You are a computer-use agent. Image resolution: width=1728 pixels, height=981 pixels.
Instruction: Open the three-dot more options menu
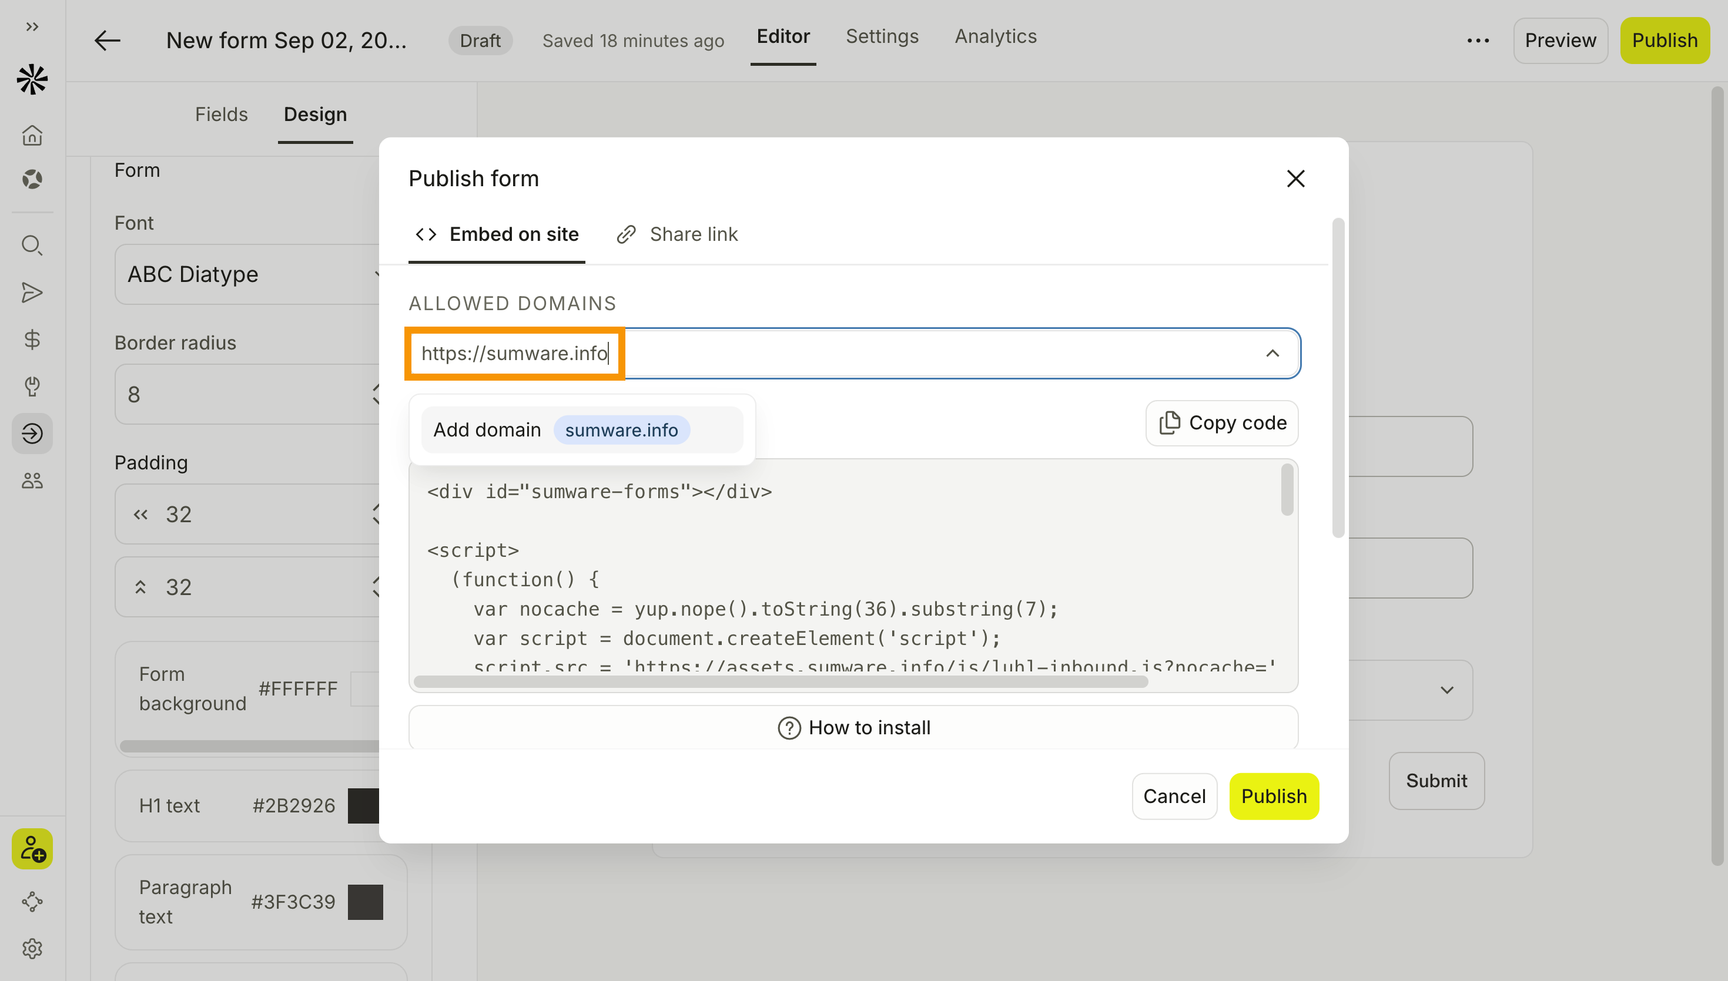click(1477, 41)
